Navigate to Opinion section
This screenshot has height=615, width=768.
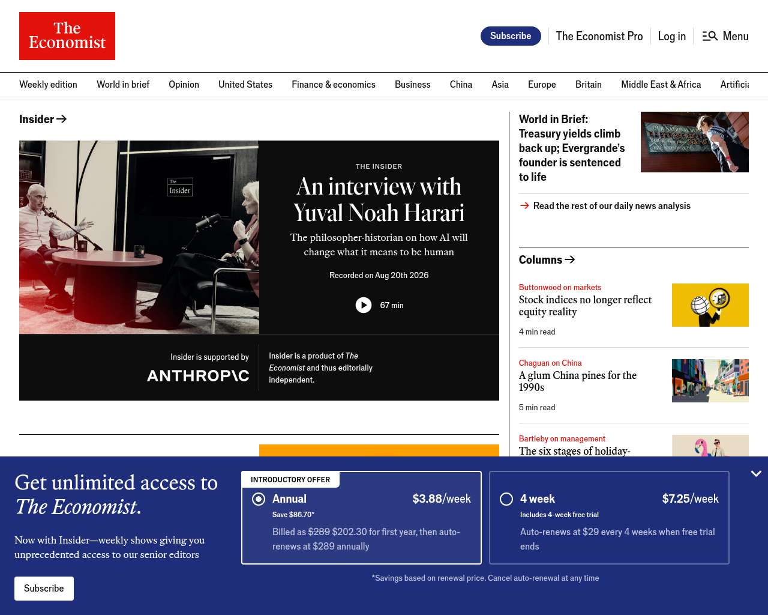184,85
